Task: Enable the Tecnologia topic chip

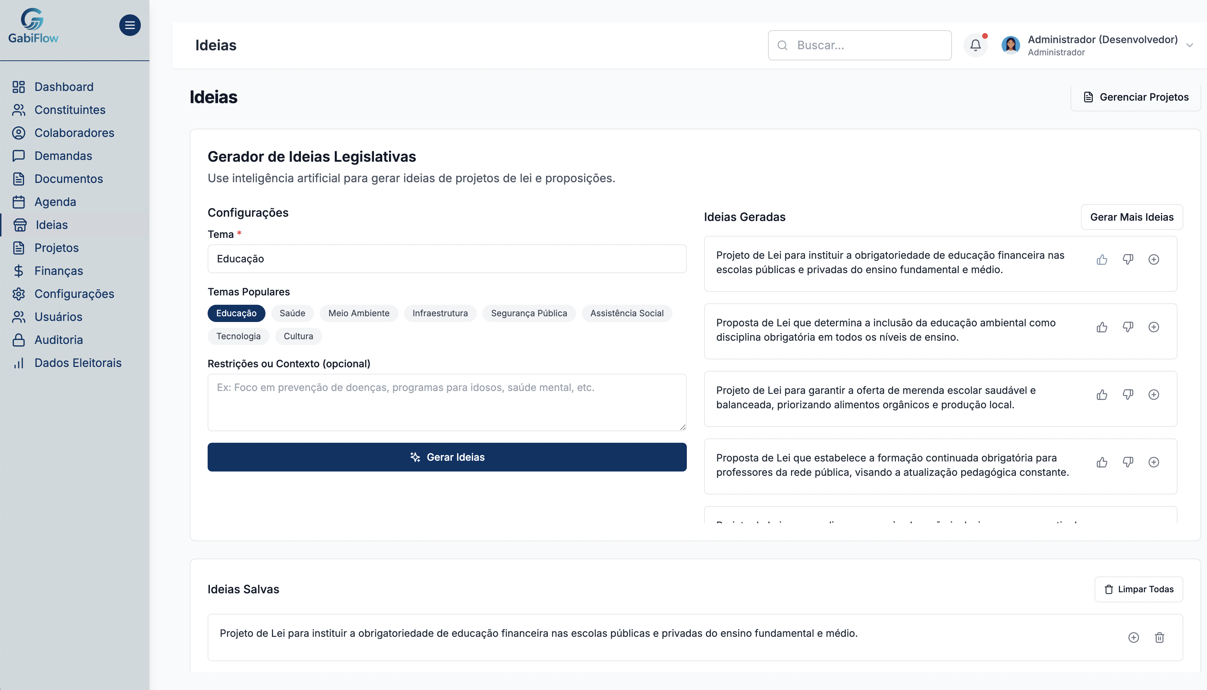Action: 238,336
